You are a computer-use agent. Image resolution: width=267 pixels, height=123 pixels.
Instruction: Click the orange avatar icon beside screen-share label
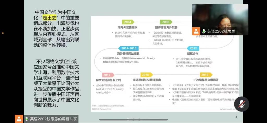click(19, 119)
